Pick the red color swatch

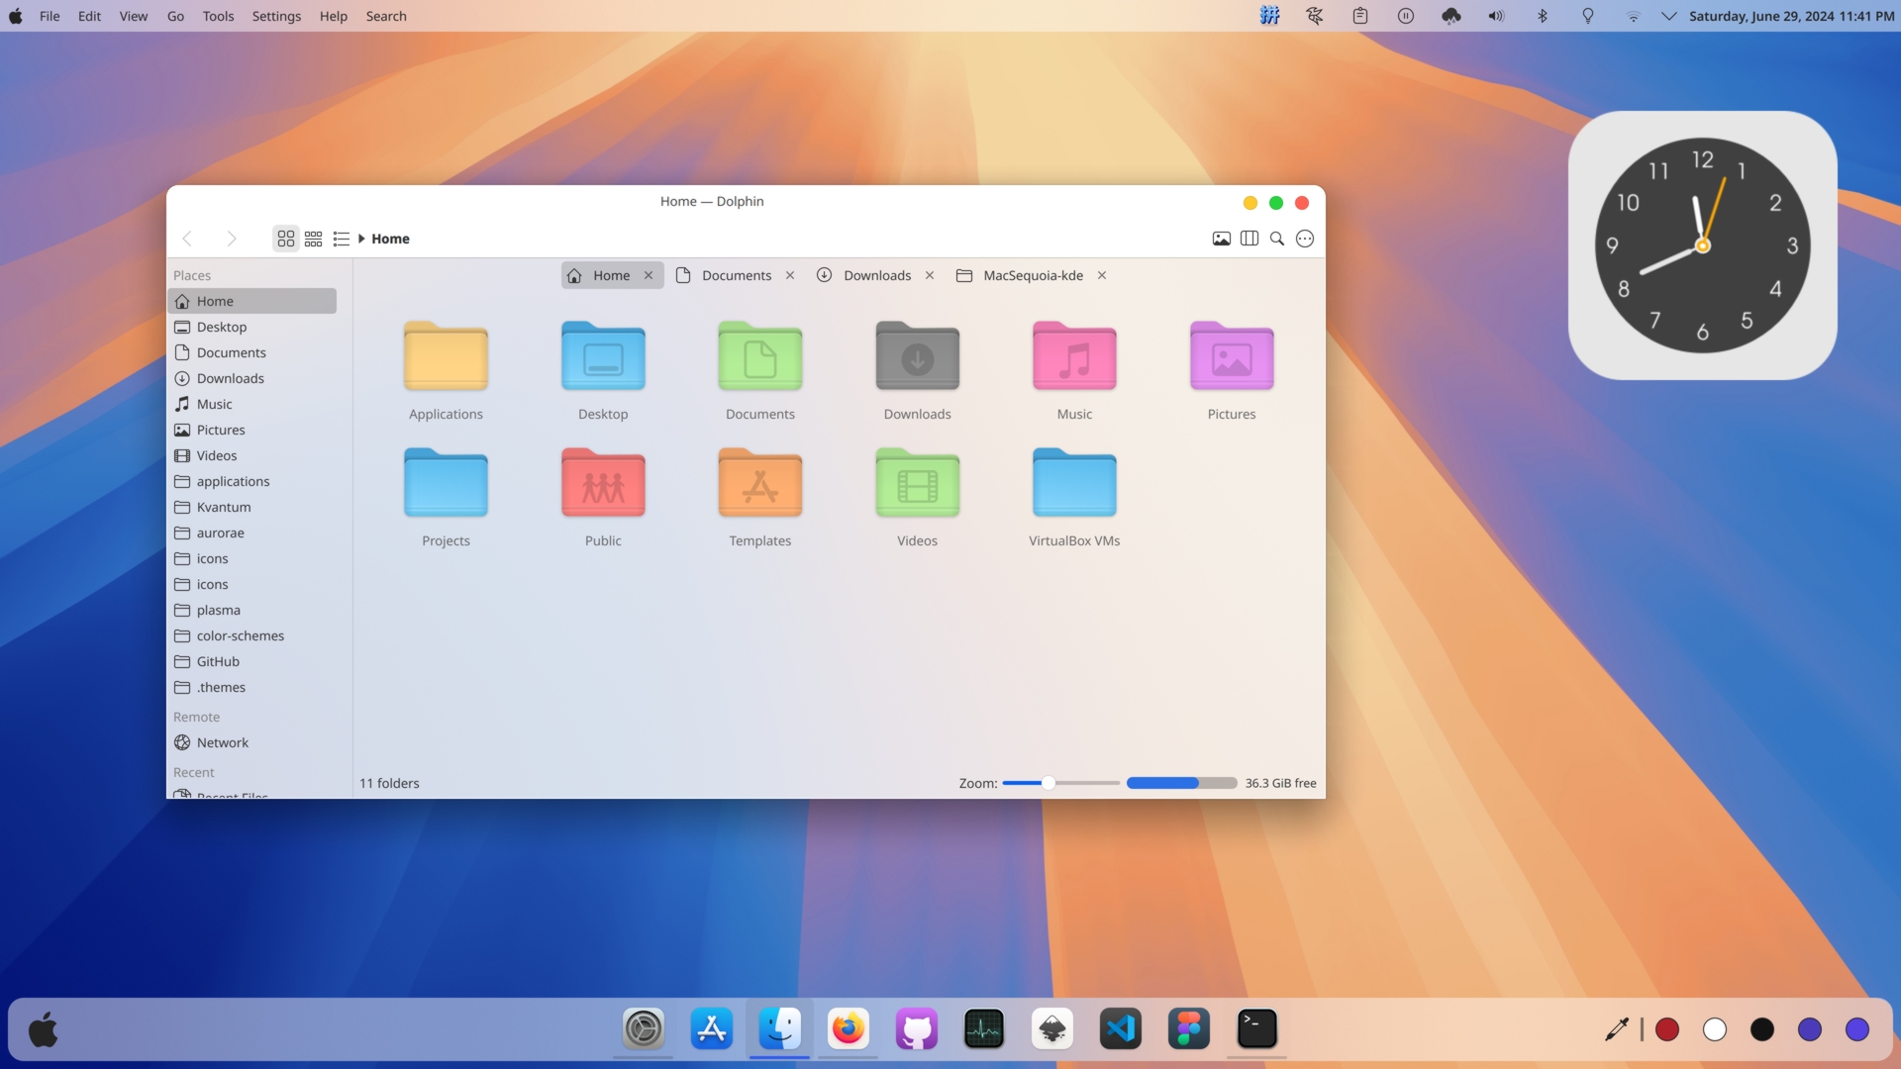click(x=1667, y=1029)
